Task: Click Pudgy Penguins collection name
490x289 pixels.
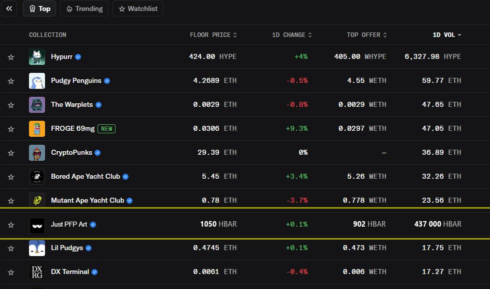Action: click(76, 81)
